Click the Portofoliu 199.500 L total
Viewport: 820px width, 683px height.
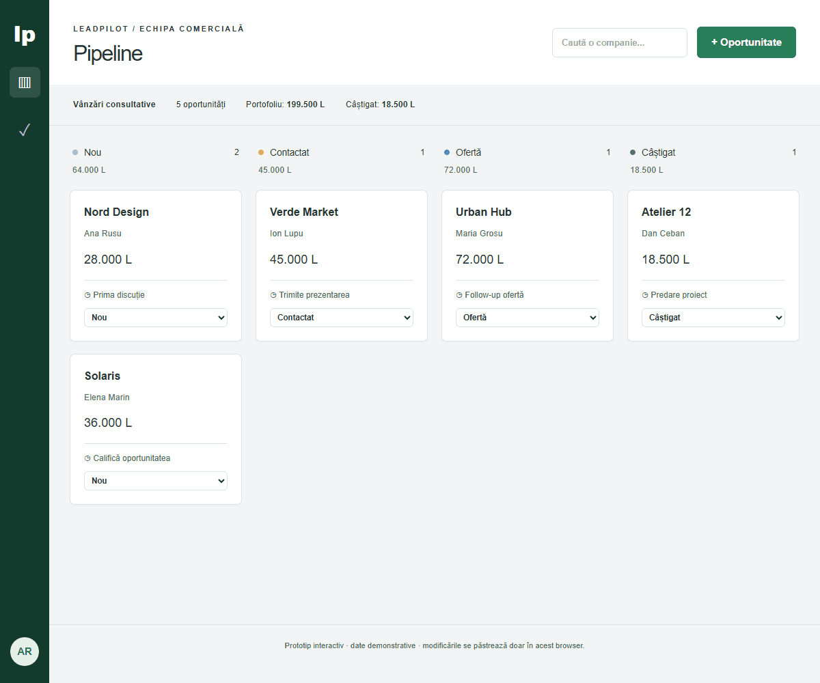click(x=286, y=104)
